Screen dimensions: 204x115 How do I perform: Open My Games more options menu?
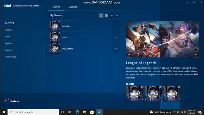[x=96, y=15]
